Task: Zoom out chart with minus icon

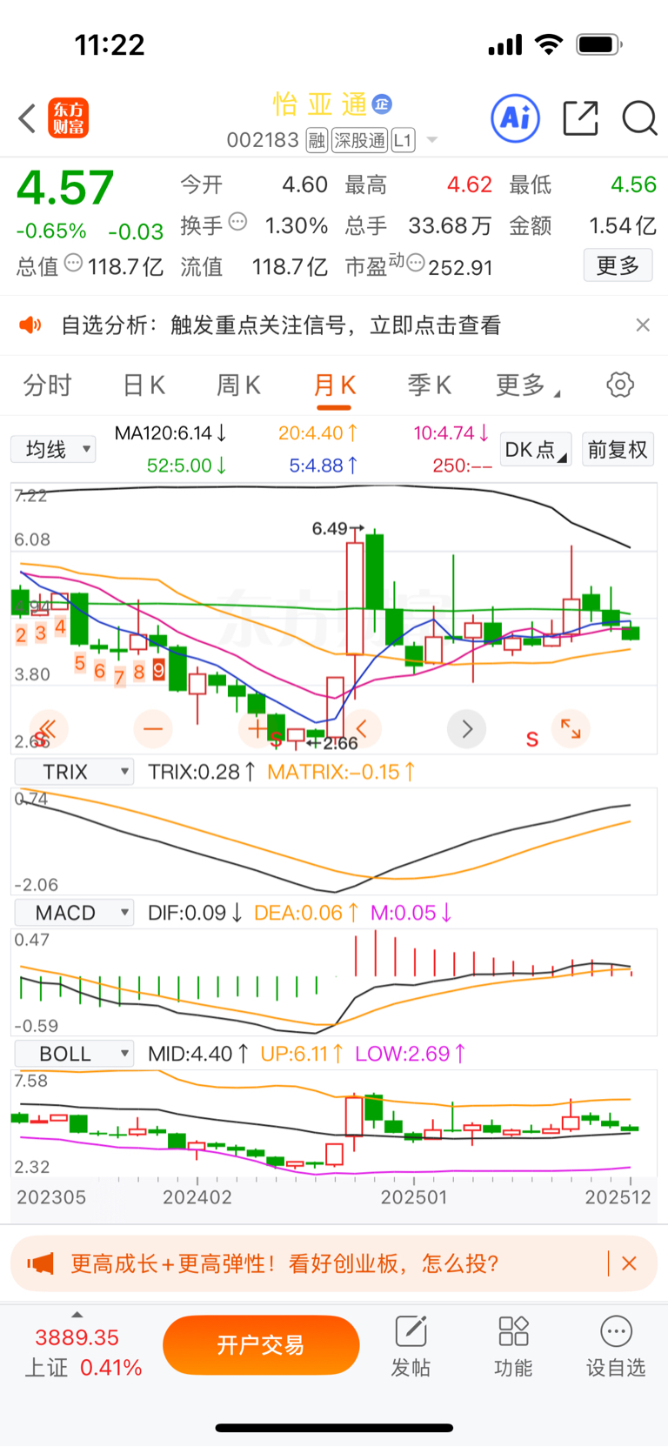Action: pos(153,728)
